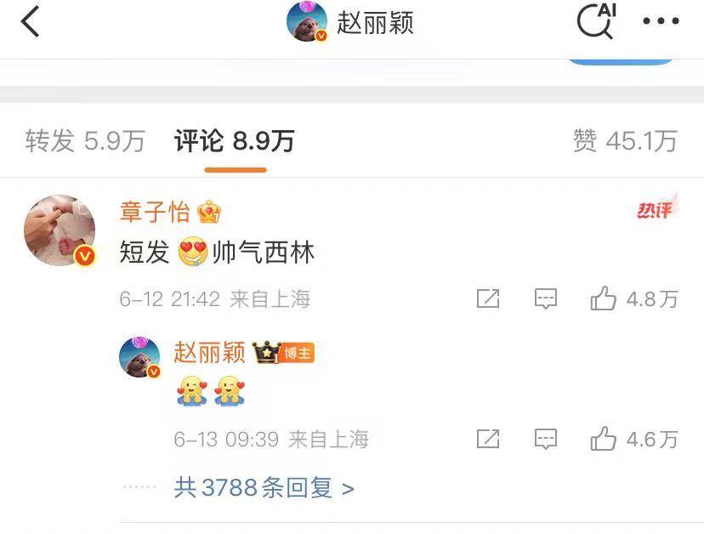Viewport: 704px width, 534px height.
Task: Open 章子怡's profile from her username
Action: point(155,212)
